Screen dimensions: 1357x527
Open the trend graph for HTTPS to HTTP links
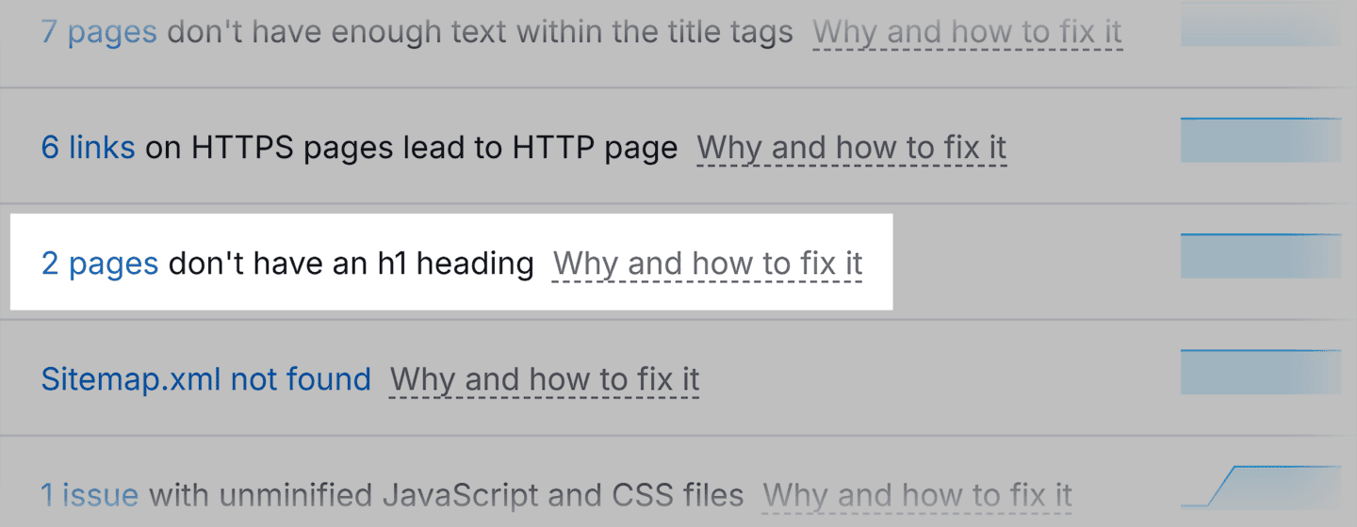click(x=1260, y=140)
